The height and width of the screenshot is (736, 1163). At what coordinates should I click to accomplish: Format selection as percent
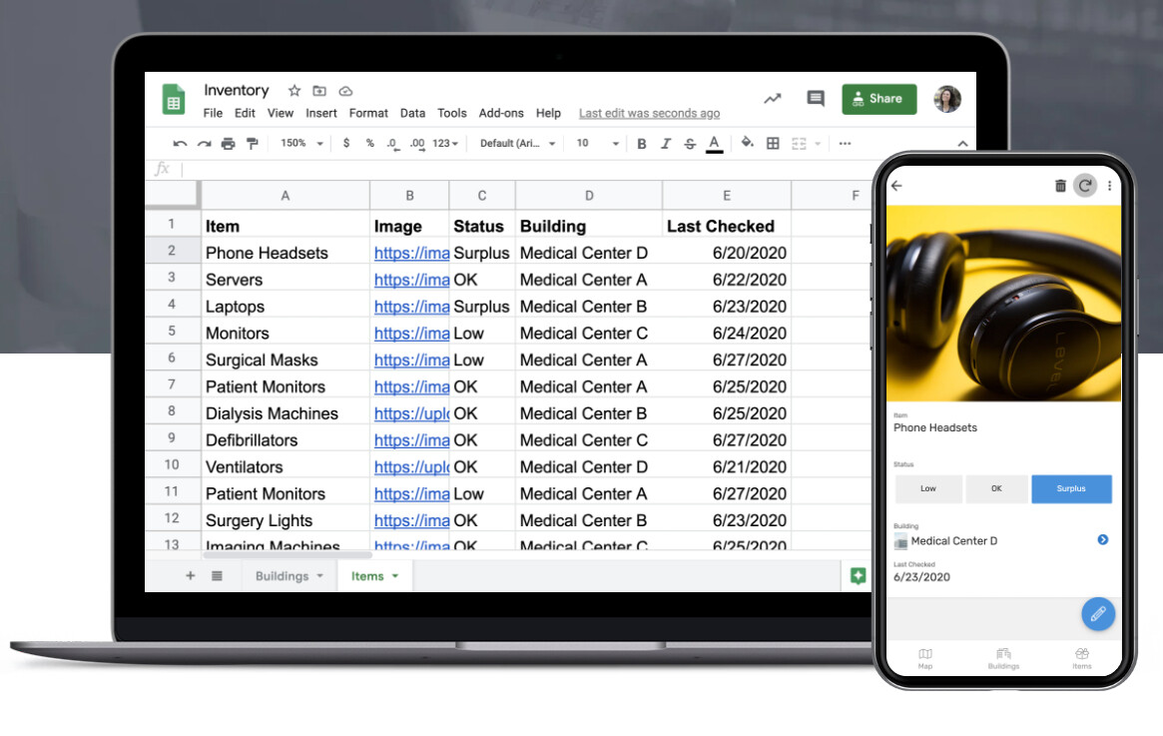click(369, 143)
